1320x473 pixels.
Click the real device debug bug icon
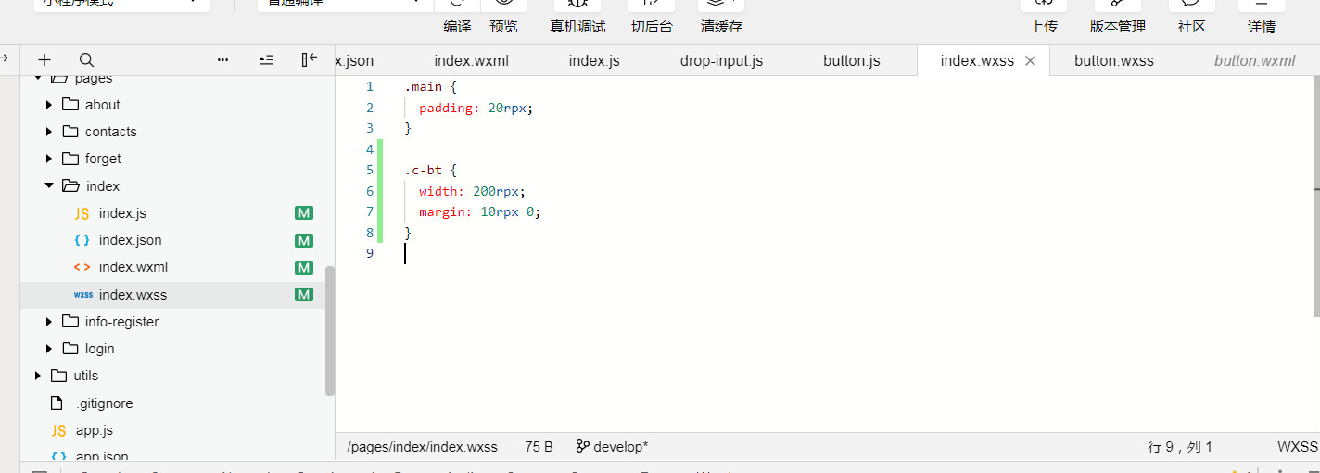tap(577, 5)
